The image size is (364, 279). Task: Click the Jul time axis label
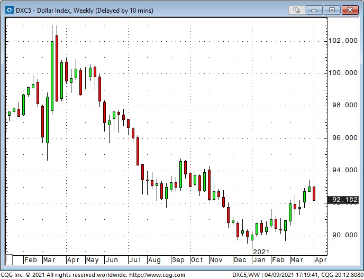pos(135,260)
